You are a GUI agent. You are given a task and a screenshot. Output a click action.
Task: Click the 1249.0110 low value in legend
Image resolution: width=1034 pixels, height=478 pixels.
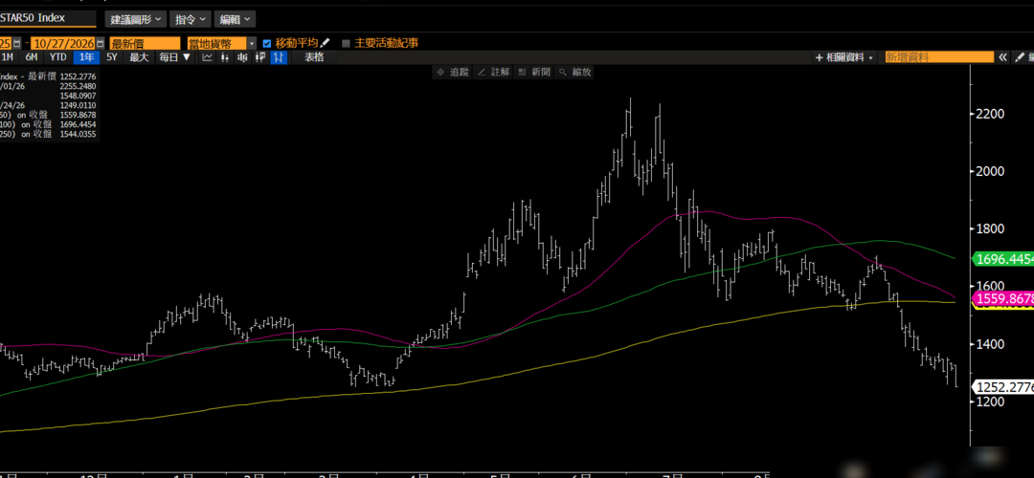click(78, 105)
